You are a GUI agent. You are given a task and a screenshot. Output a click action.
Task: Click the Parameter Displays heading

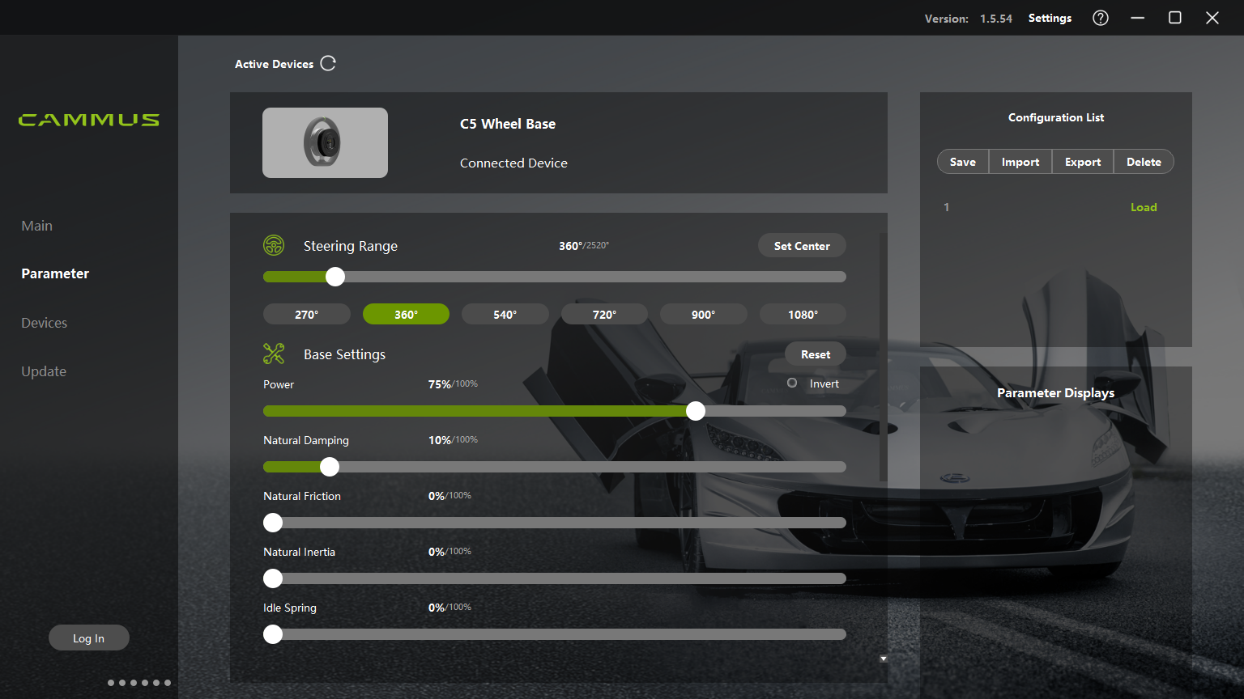tap(1055, 392)
